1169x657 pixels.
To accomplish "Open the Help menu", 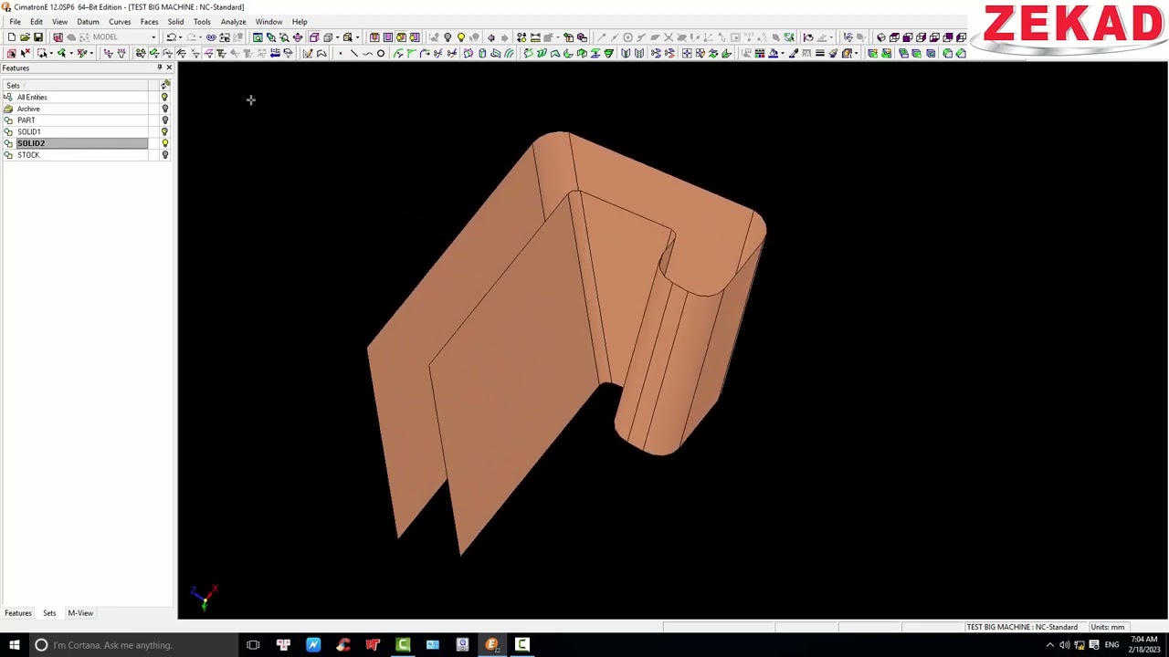I will coord(300,22).
